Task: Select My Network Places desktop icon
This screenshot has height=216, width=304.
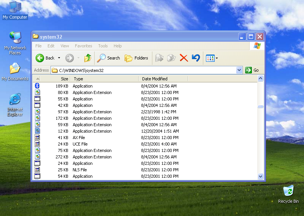Action: pyautogui.click(x=15, y=43)
